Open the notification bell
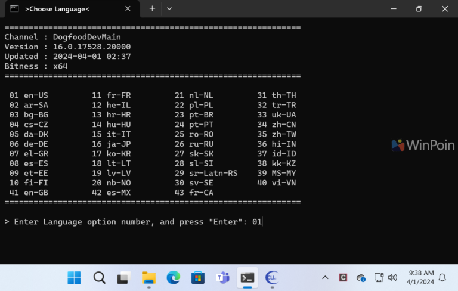 pos(442,277)
